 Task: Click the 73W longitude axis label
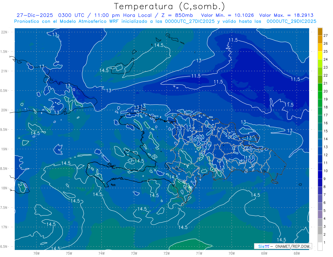tap(134, 253)
